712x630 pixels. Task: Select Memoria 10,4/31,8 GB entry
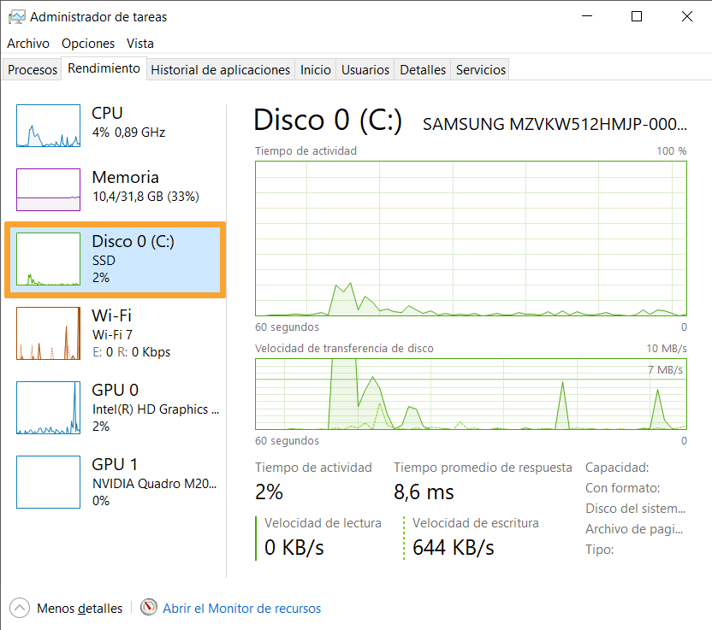click(145, 187)
